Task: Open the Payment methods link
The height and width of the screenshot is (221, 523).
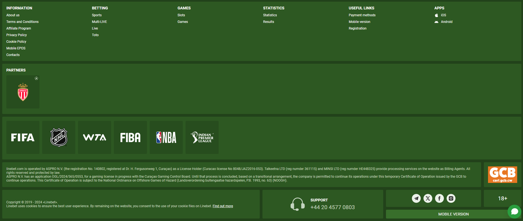Action: [362, 15]
